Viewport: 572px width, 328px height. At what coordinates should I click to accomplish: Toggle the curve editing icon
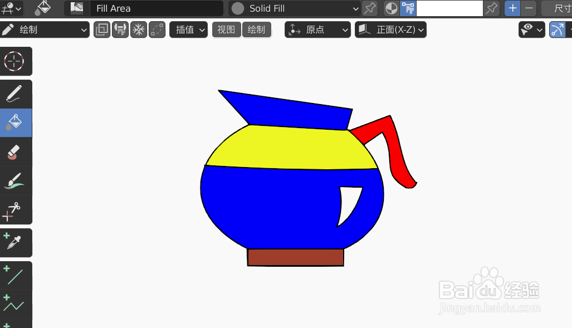coord(157,30)
